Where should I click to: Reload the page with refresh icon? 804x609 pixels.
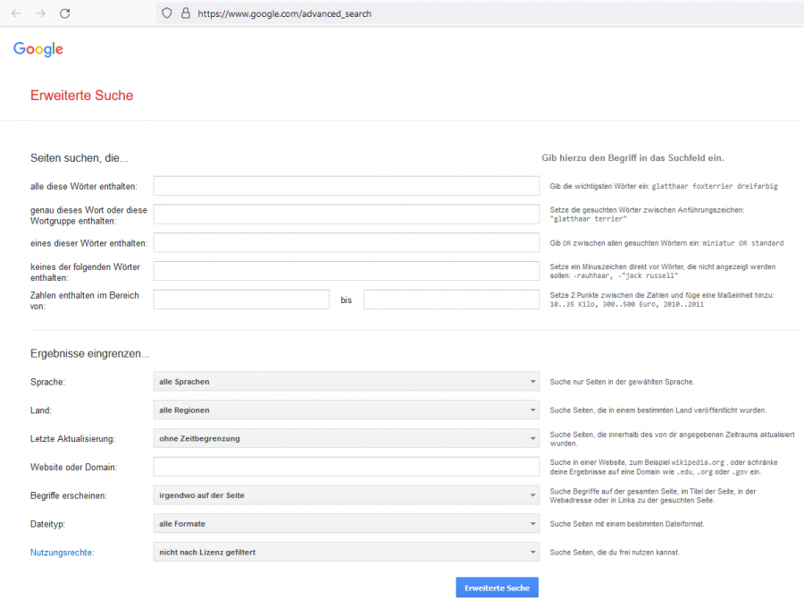pyautogui.click(x=64, y=13)
